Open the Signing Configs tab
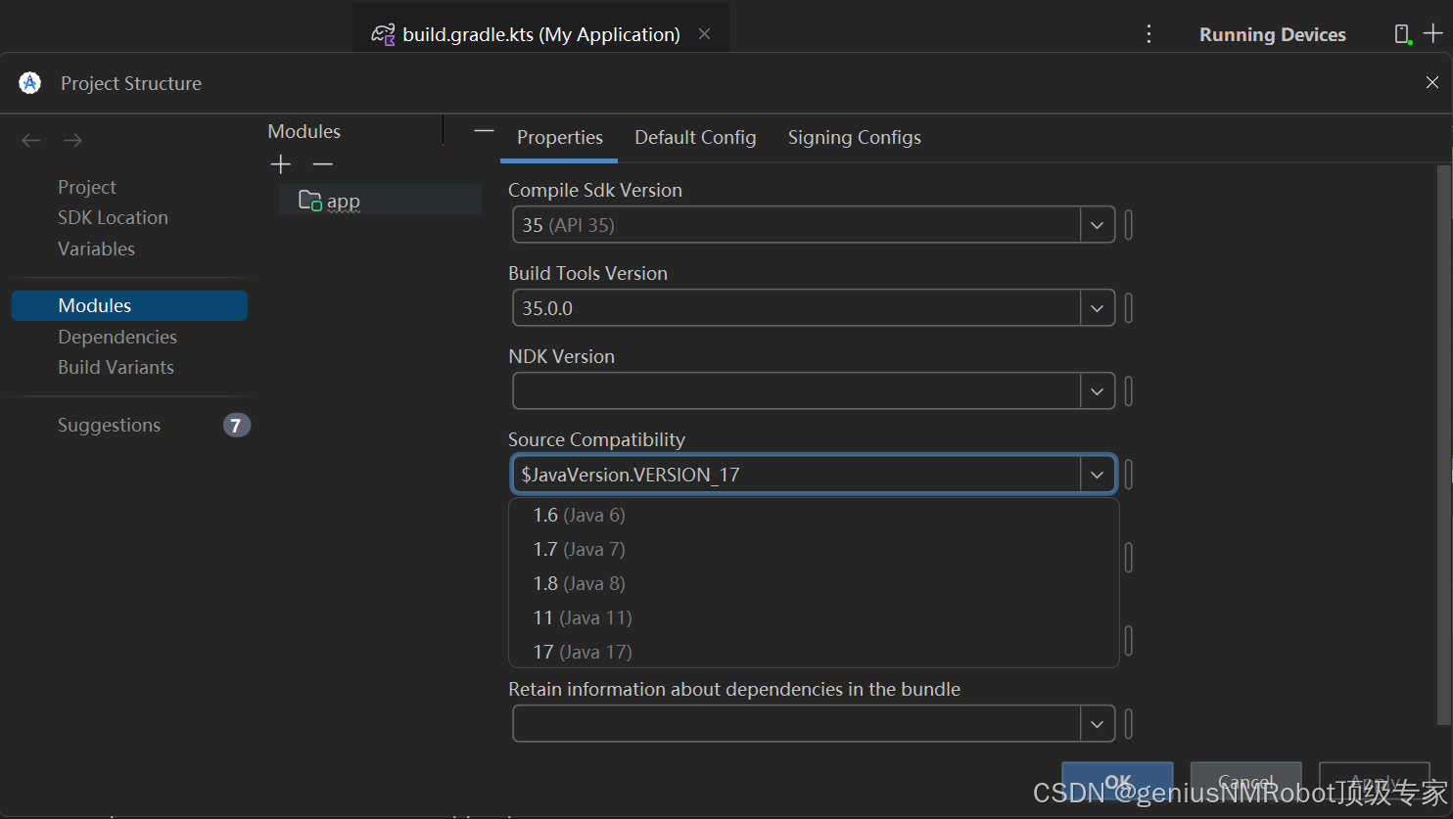 [855, 138]
